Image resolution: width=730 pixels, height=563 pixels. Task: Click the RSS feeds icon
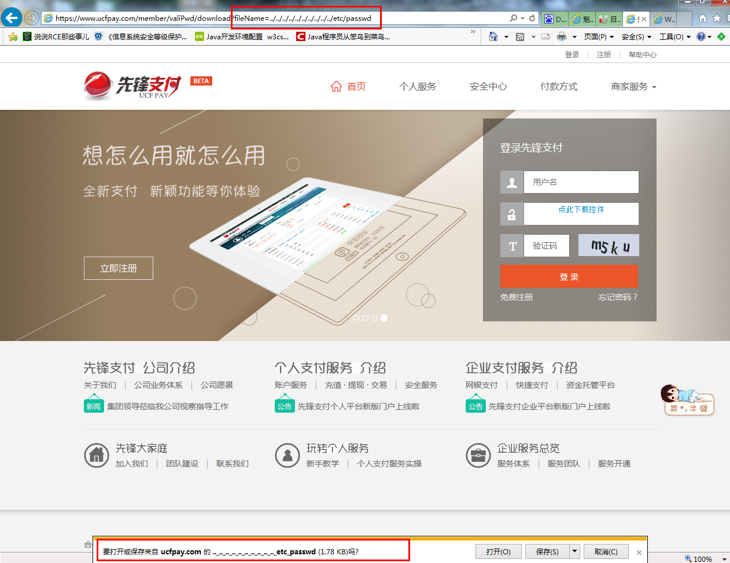(520, 37)
